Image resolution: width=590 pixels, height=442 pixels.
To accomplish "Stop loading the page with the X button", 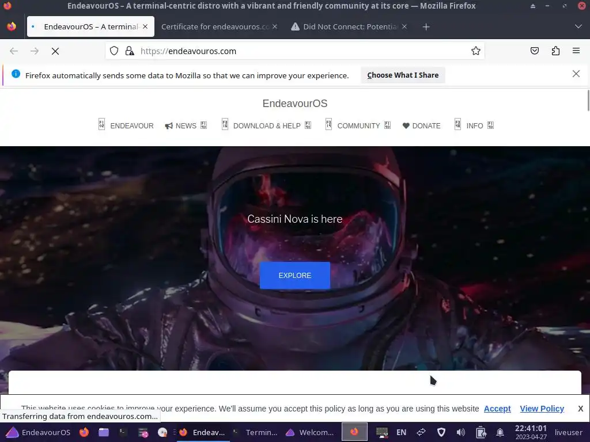I will pos(55,51).
